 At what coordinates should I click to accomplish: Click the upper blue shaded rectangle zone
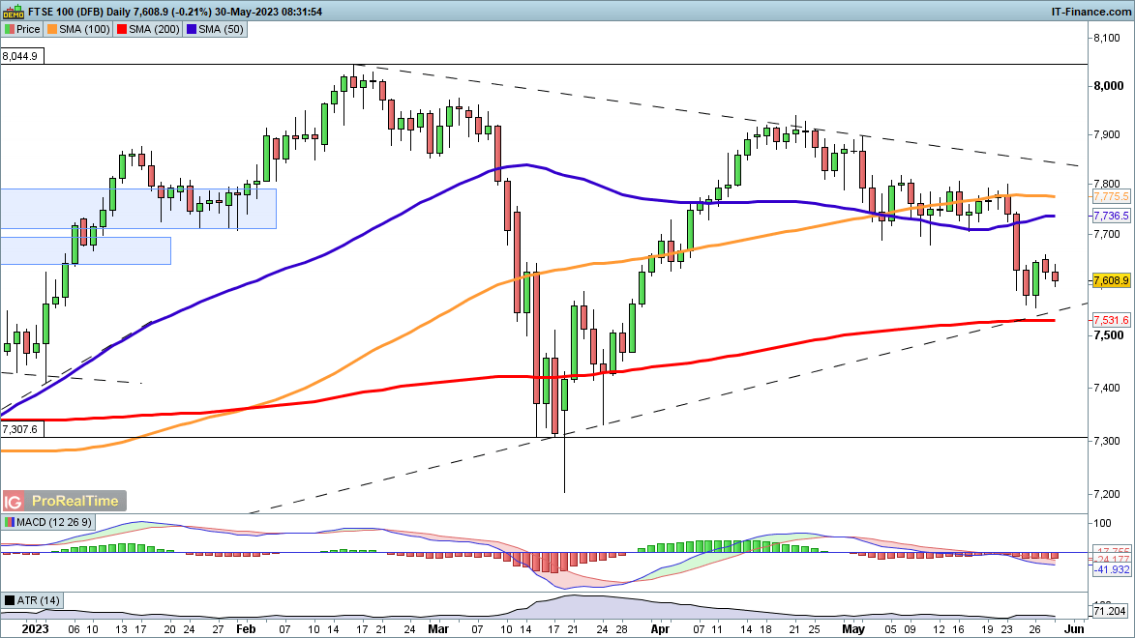(x=138, y=209)
